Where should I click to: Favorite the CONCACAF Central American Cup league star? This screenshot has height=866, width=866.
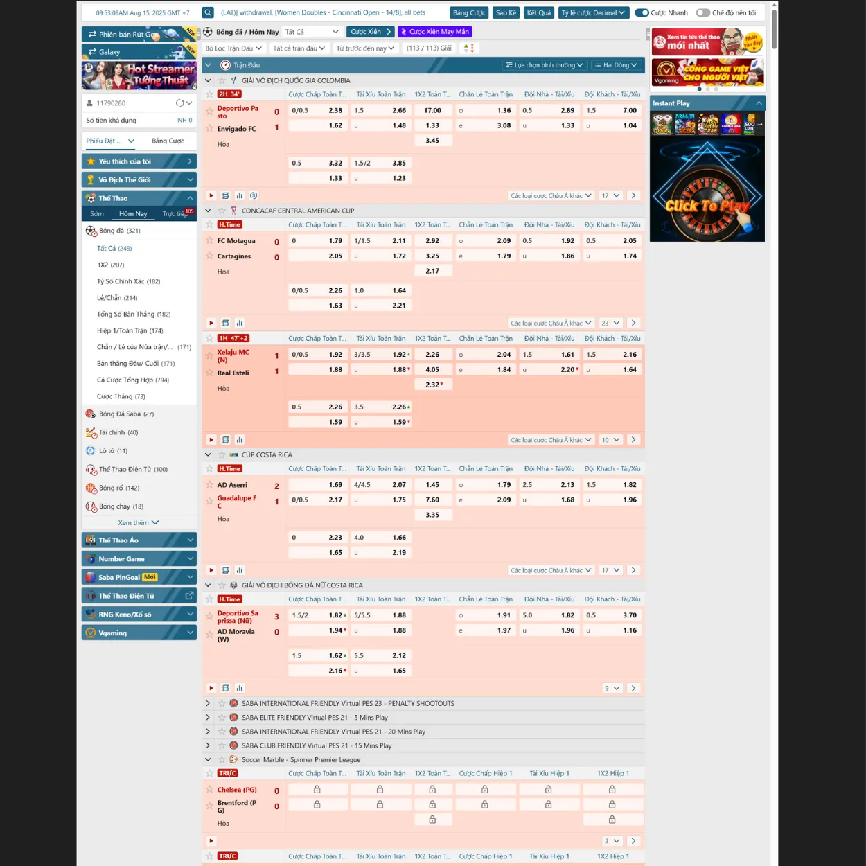click(x=222, y=211)
